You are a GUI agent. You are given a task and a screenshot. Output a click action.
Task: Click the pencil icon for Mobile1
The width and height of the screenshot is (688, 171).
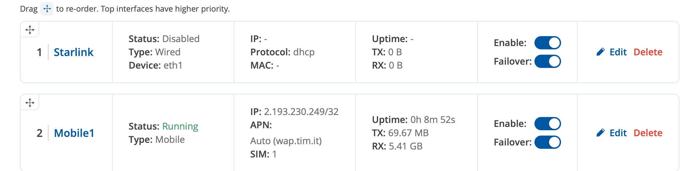click(601, 133)
